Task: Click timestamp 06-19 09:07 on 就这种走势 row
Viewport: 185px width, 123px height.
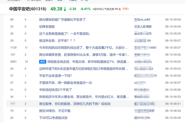Action: point(173,41)
